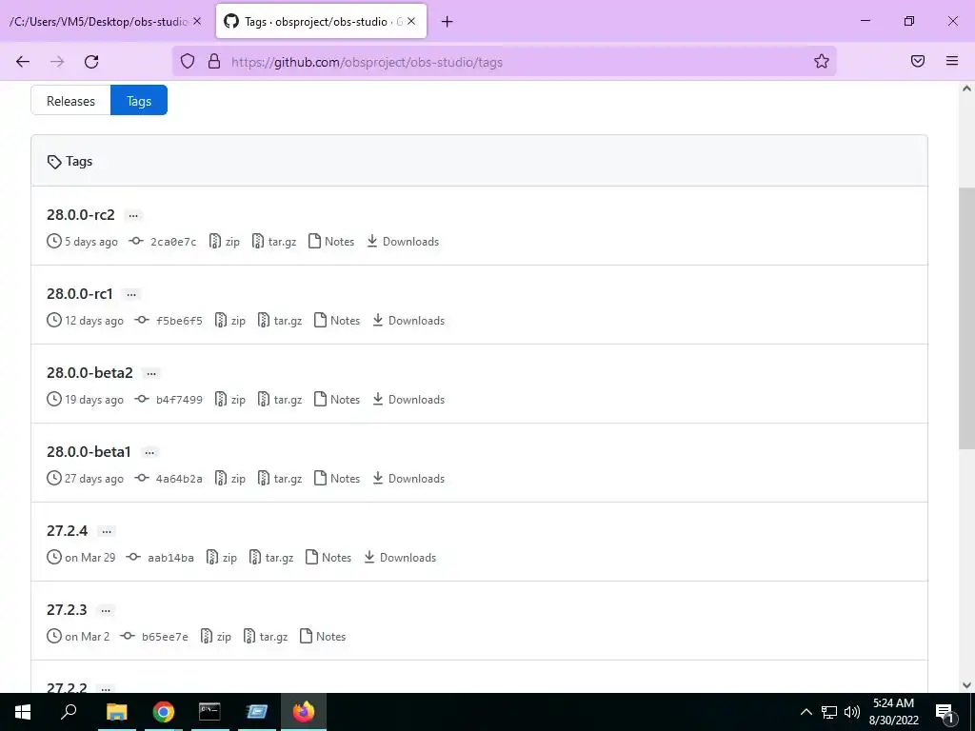975x731 pixels.
Task: Open the Windows Start menu
Action: 23,712
